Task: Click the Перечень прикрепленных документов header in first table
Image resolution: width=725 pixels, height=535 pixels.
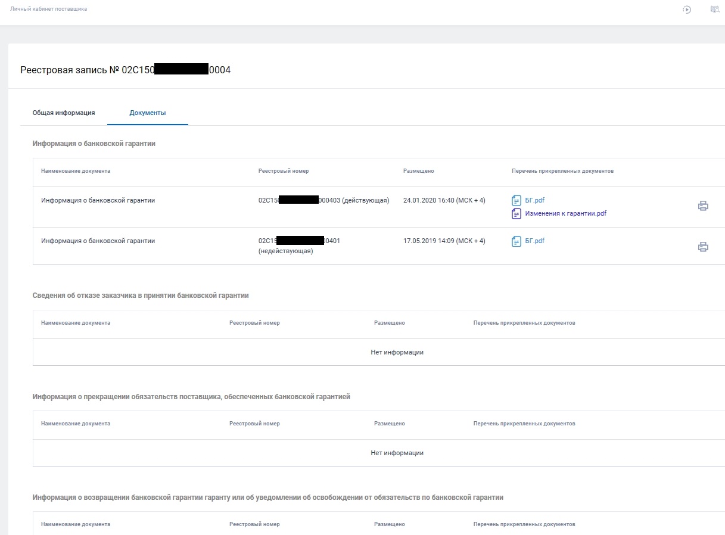Action: [x=562, y=171]
